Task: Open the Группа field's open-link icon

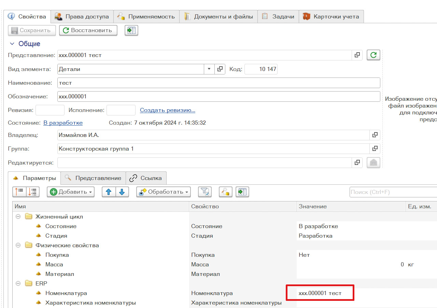Action: 375,149
